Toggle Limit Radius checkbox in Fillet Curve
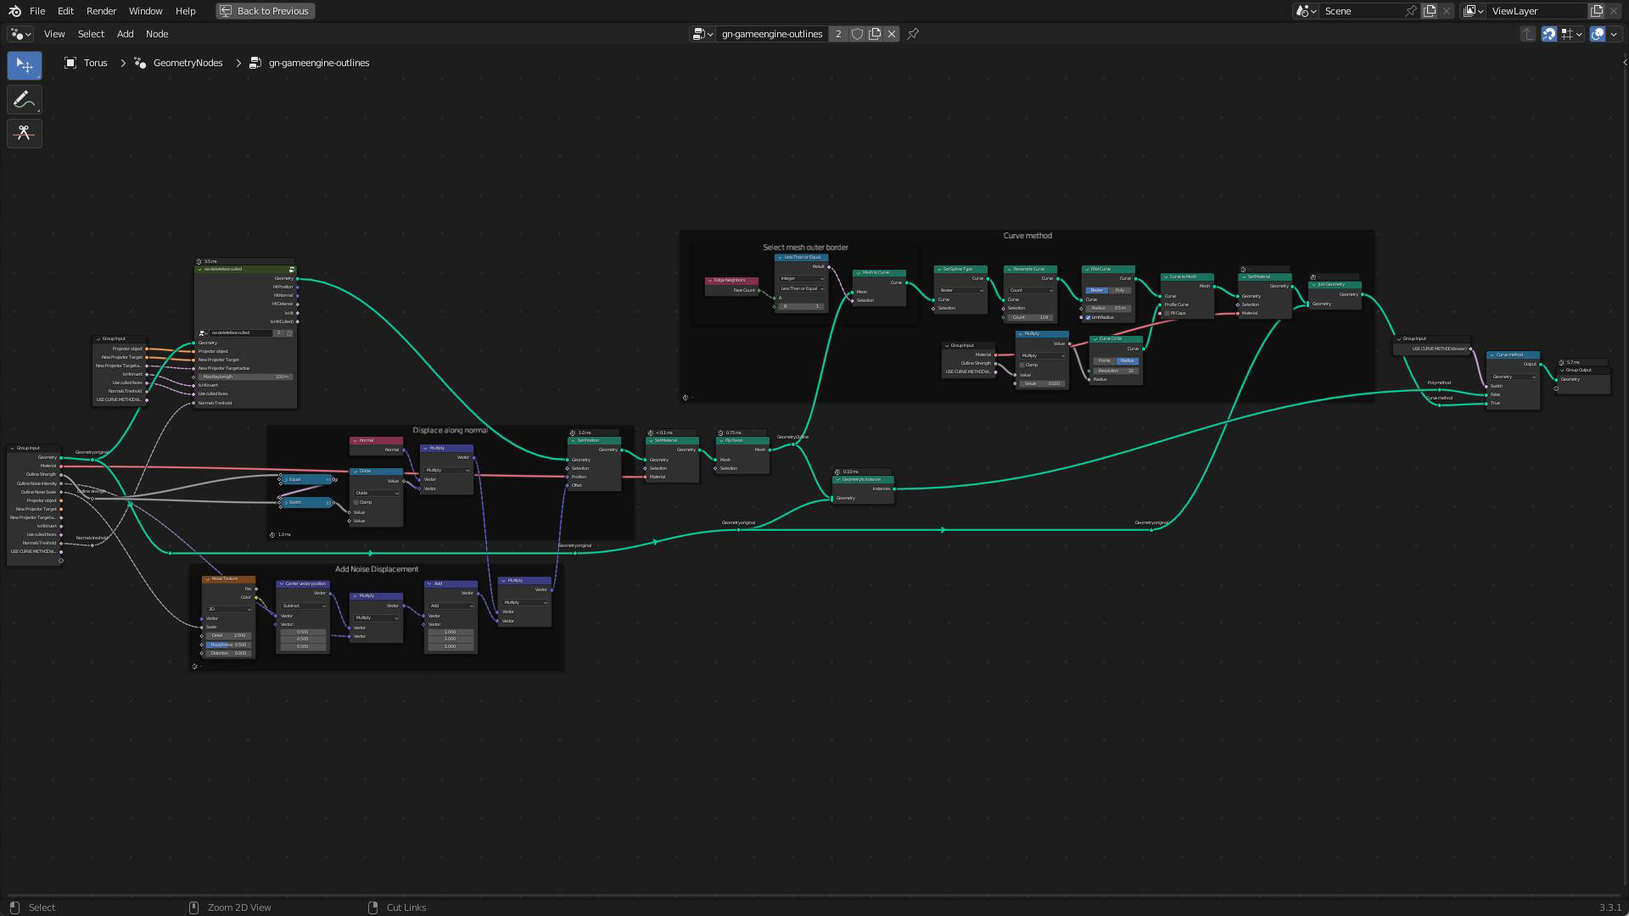This screenshot has width=1629, height=916. click(x=1089, y=317)
